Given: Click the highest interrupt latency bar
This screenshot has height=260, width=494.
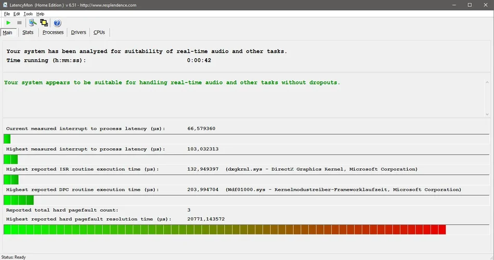Looking at the screenshot, I should click(246, 159).
